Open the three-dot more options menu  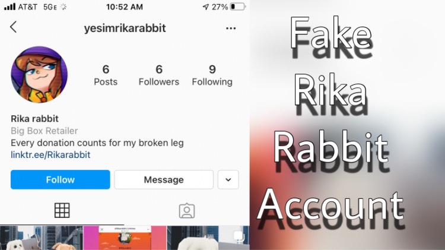(231, 28)
